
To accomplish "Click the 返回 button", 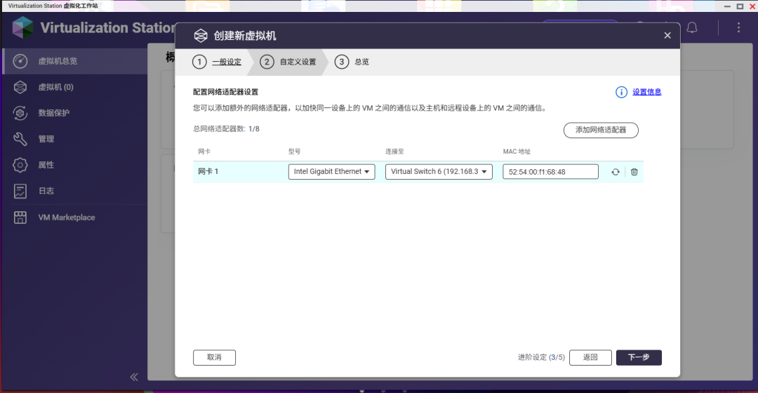I will click(x=590, y=357).
